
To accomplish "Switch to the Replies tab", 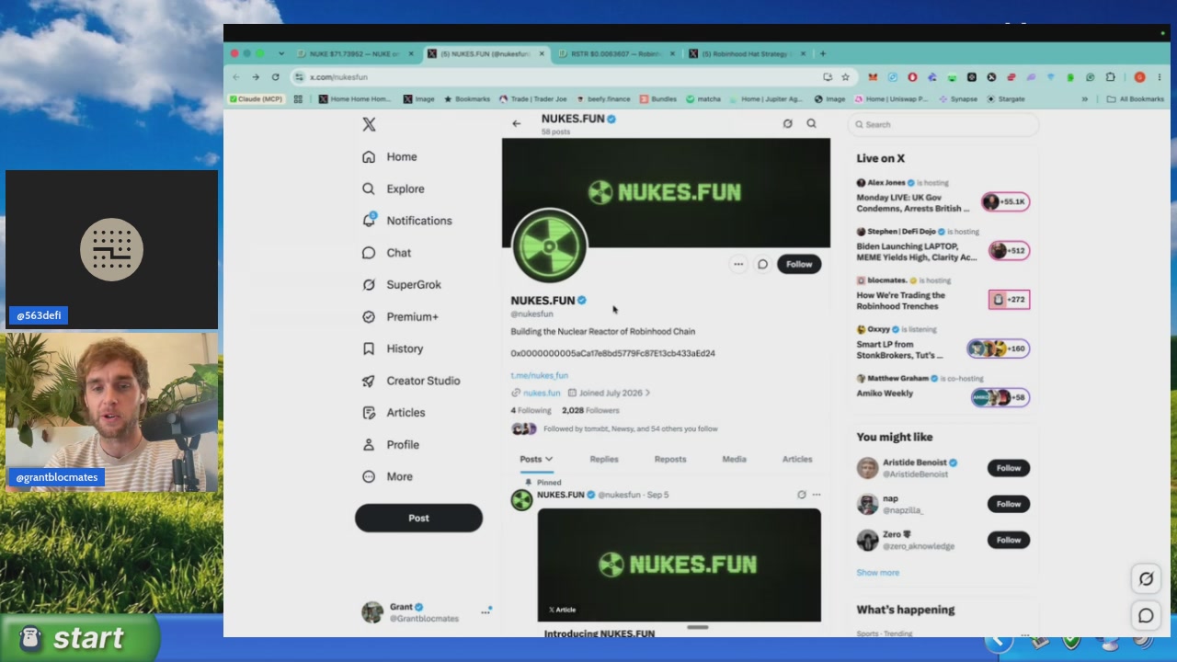I will point(604,459).
